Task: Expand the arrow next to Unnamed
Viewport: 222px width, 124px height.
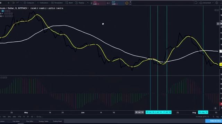Action: click(x=213, y=3)
